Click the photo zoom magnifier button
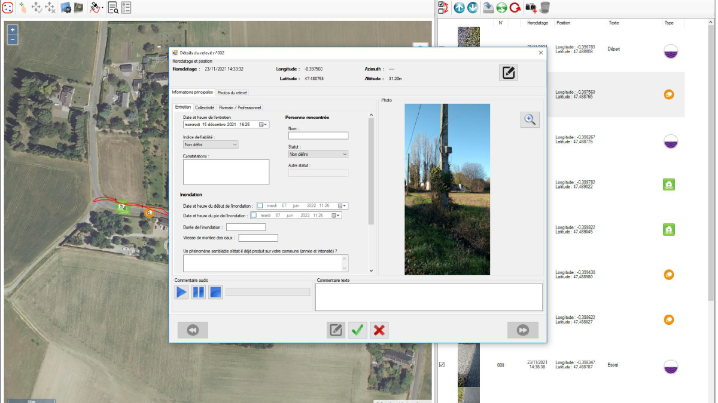The width and height of the screenshot is (718, 403). coord(530,119)
